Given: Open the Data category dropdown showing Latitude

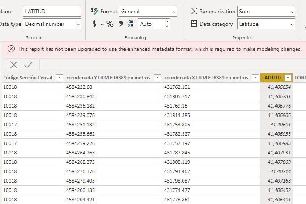Looking at the screenshot, I should (x=266, y=24).
